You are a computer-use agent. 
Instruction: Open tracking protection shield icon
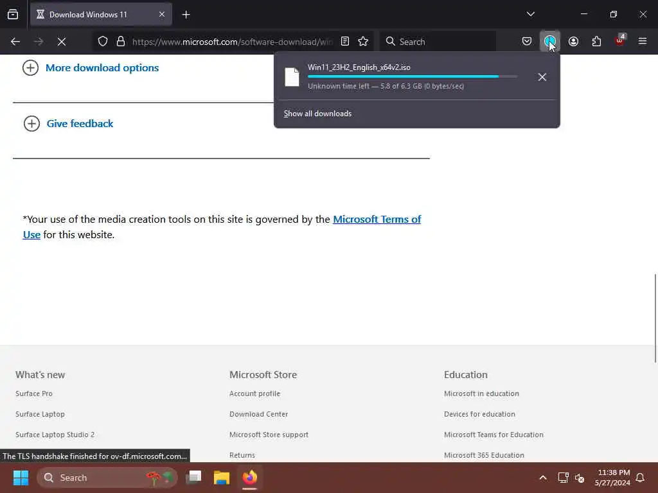click(x=103, y=42)
